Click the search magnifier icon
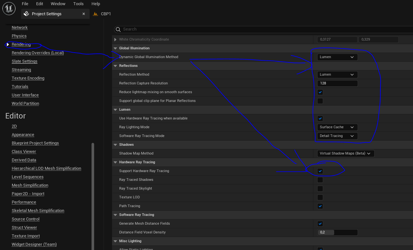This screenshot has height=250, width=413. tap(118, 29)
